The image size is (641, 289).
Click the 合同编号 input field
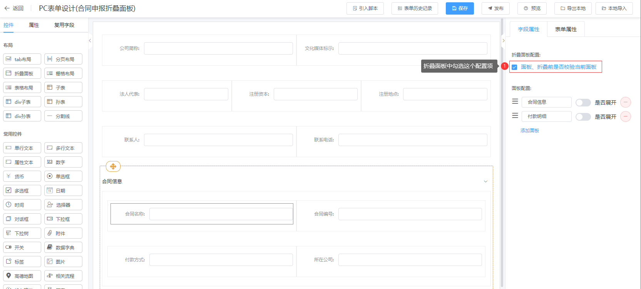coord(410,214)
